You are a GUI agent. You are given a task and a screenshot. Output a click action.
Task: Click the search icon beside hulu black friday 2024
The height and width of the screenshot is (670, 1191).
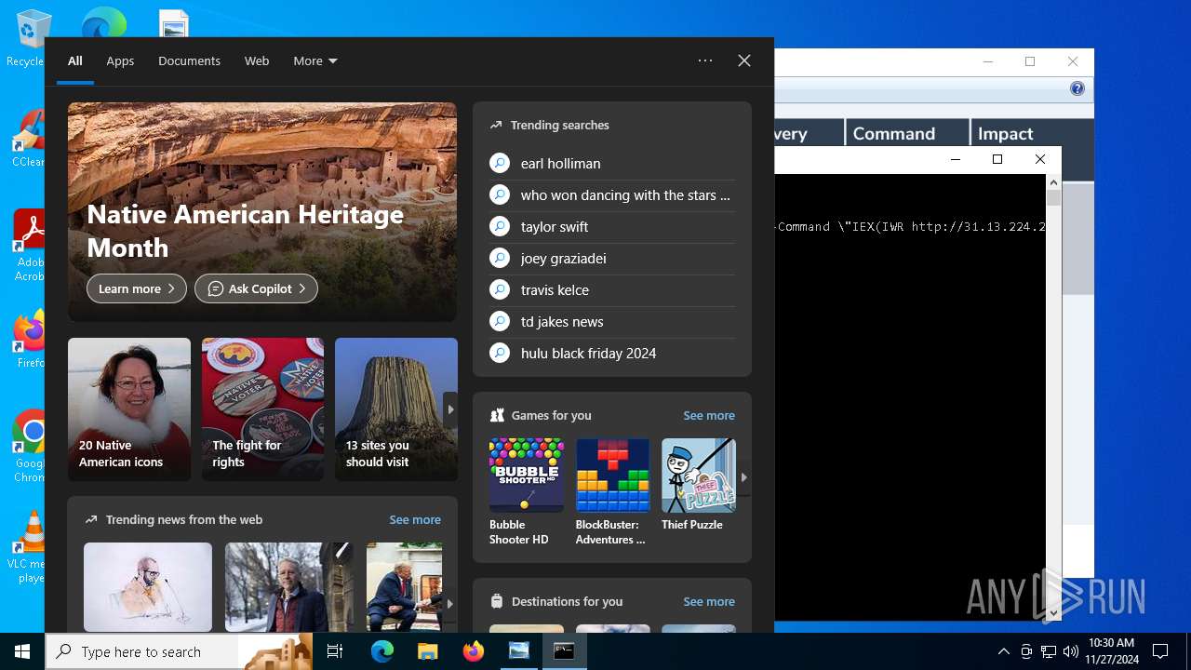500,353
